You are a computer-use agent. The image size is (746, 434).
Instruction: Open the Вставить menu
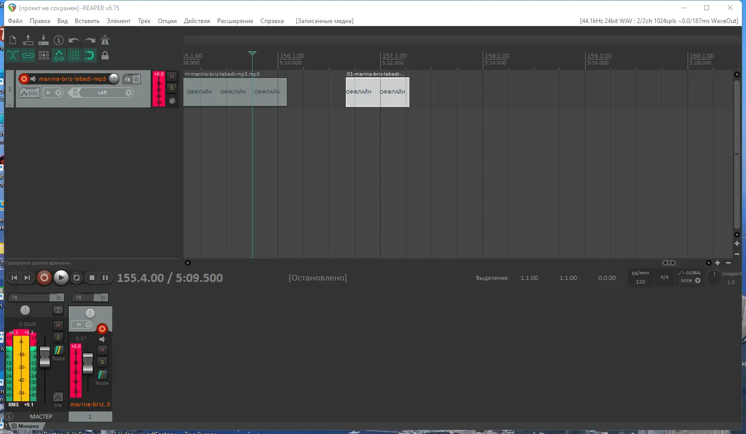[87, 21]
